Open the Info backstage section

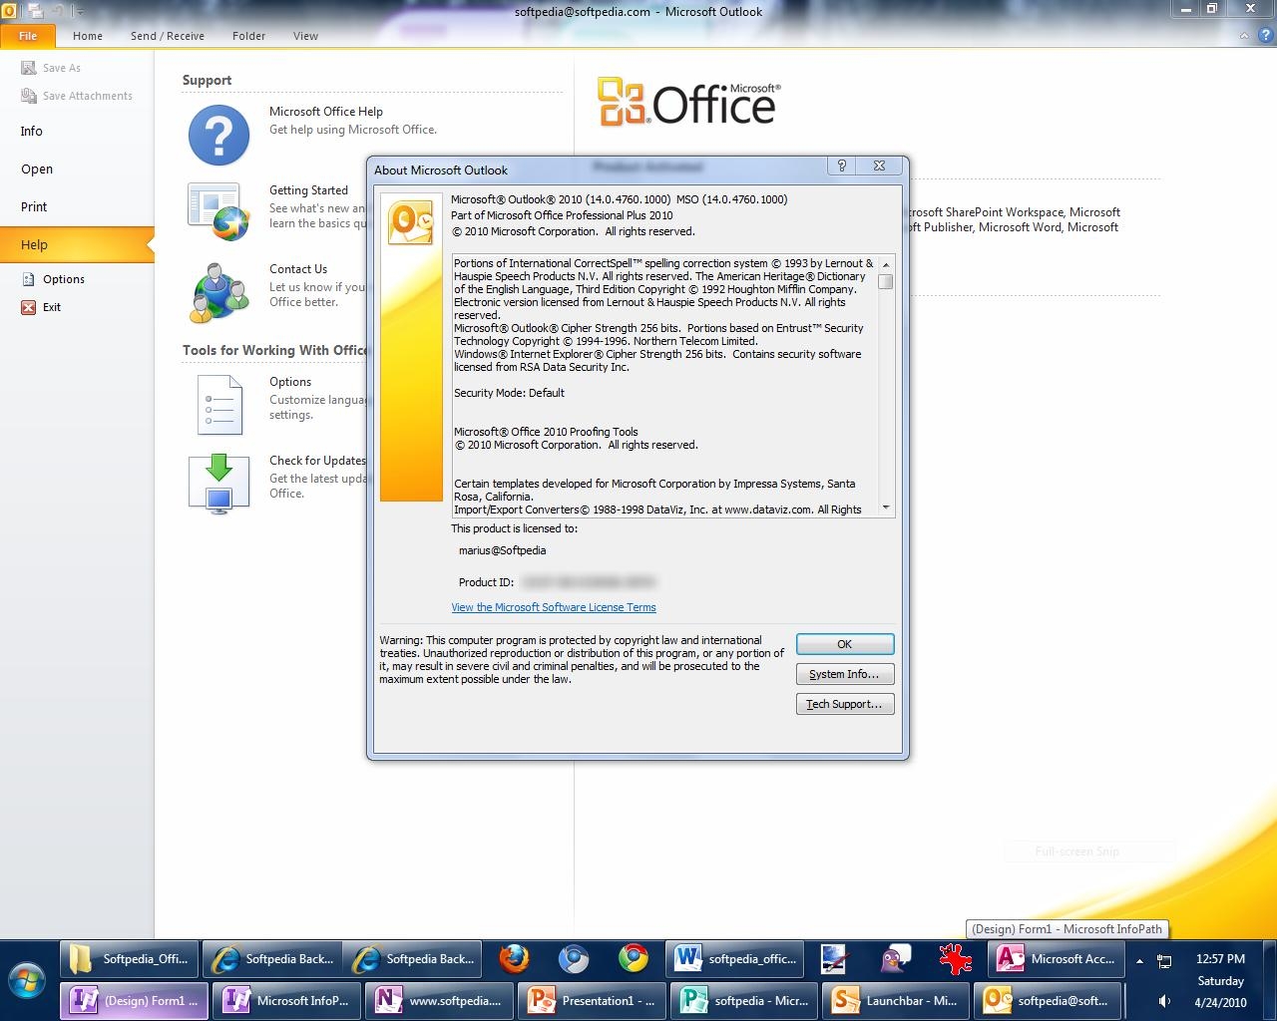pos(32,131)
